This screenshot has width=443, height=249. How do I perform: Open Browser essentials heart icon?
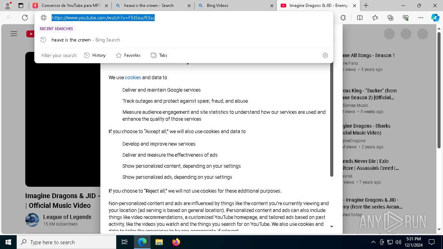406,18
